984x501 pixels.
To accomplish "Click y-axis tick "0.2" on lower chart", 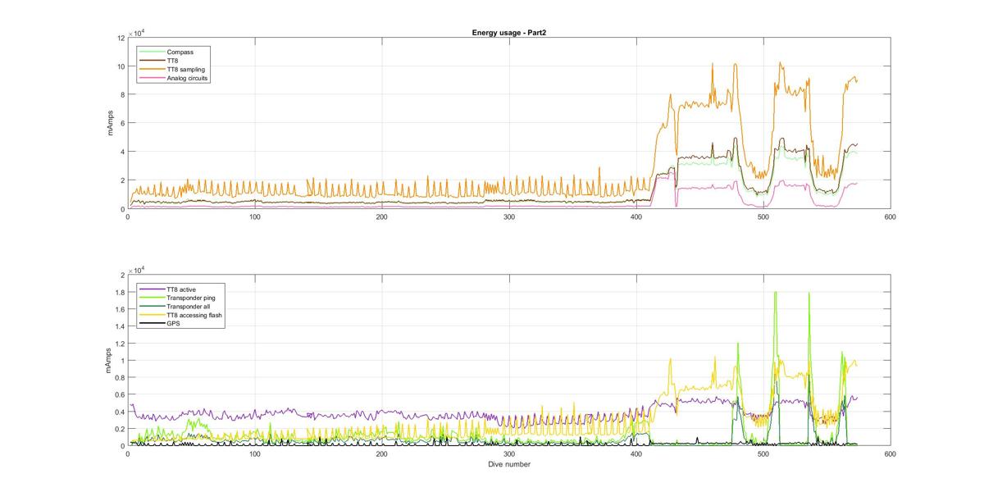I will 119,430.
